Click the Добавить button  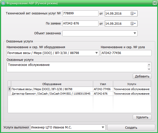point(142,76)
